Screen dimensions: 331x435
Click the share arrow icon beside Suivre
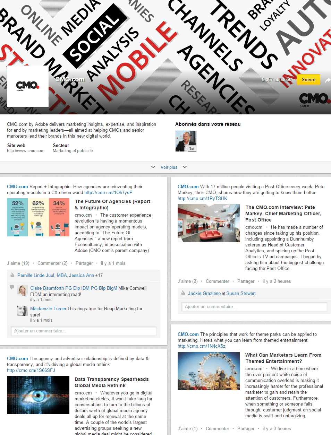point(328,80)
